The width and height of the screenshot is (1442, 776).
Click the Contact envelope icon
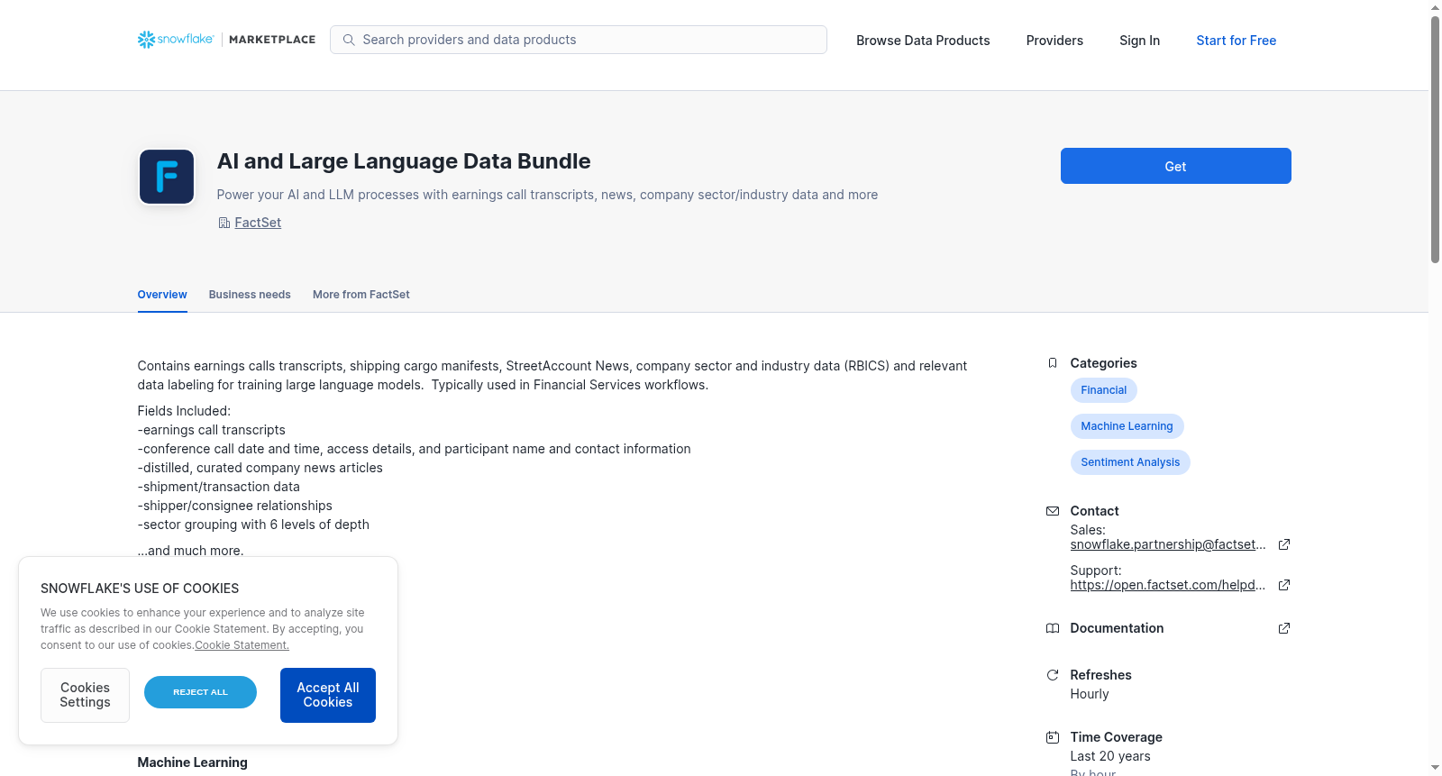[1053, 511]
